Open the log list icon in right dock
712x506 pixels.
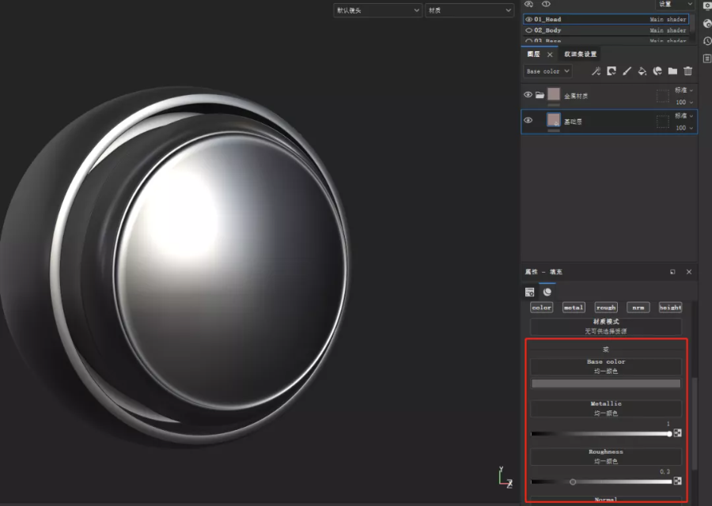pyautogui.click(x=707, y=59)
